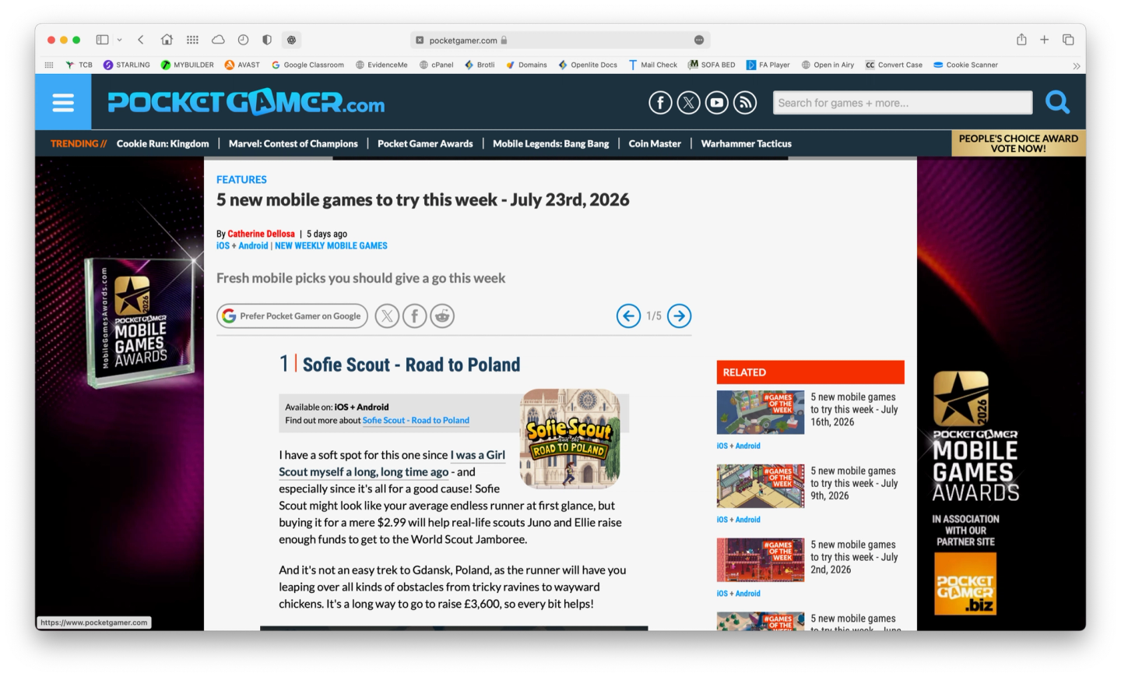Open Pocket Gamer's Facebook page icon in header

(x=660, y=102)
